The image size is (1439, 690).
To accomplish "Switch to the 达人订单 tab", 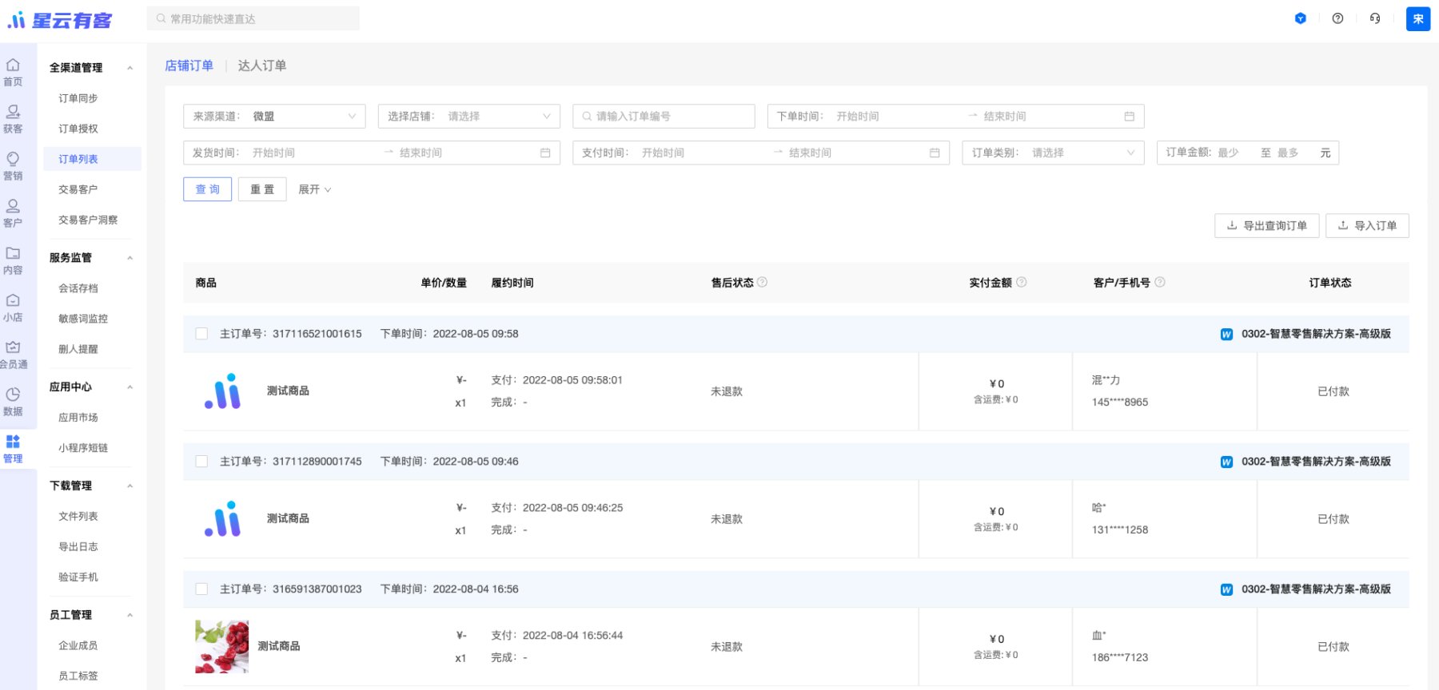I will coord(261,65).
